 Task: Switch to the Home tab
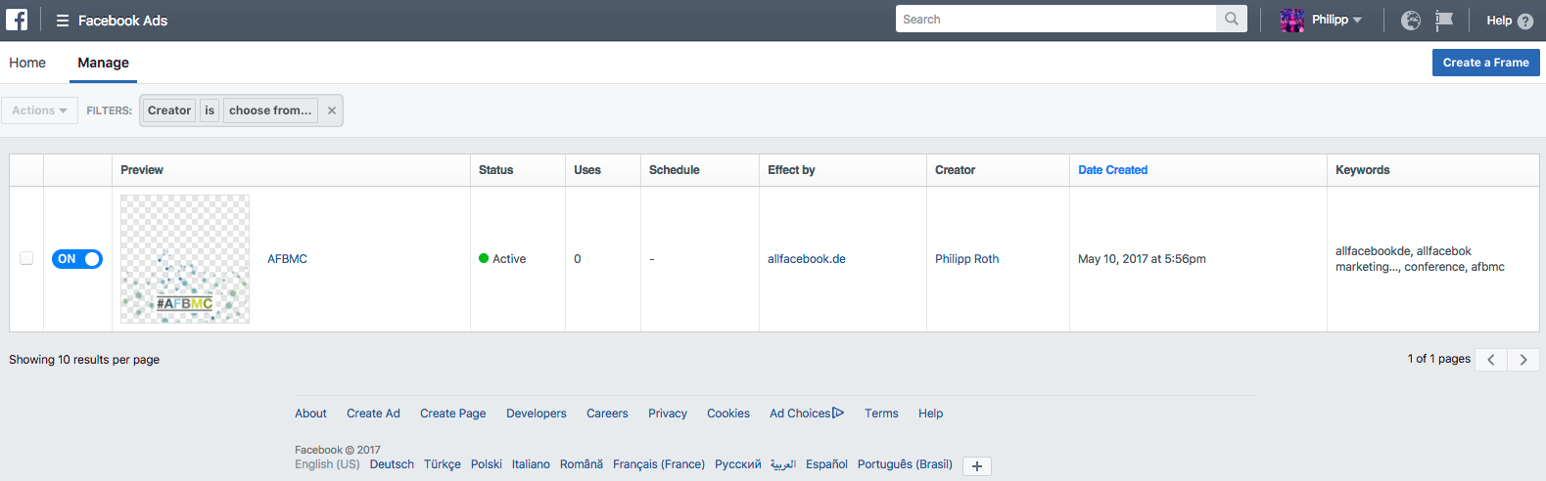coord(27,63)
